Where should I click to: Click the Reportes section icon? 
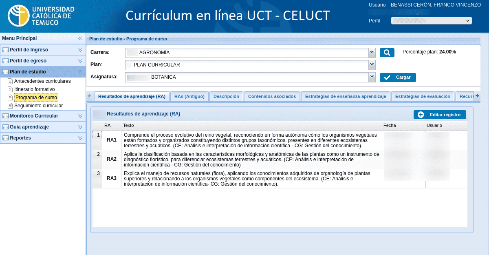click(x=6, y=138)
